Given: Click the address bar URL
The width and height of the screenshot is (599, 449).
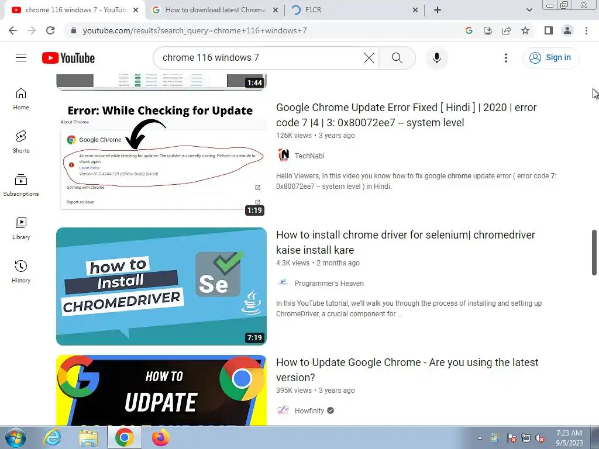Looking at the screenshot, I should (x=195, y=30).
